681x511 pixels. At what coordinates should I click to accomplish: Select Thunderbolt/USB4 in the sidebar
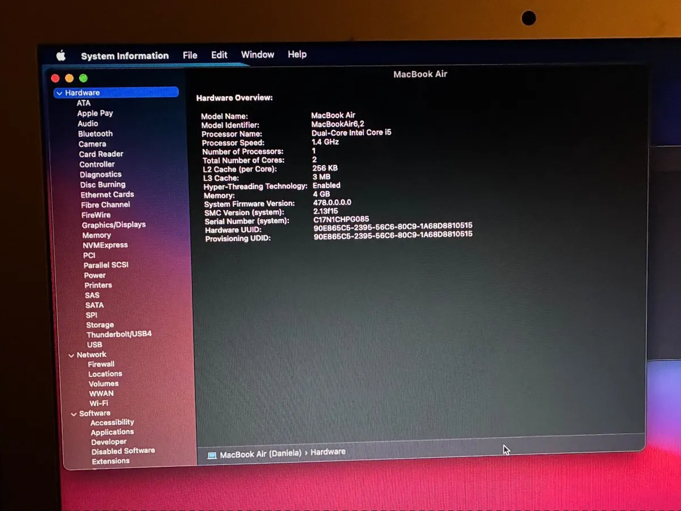click(119, 334)
